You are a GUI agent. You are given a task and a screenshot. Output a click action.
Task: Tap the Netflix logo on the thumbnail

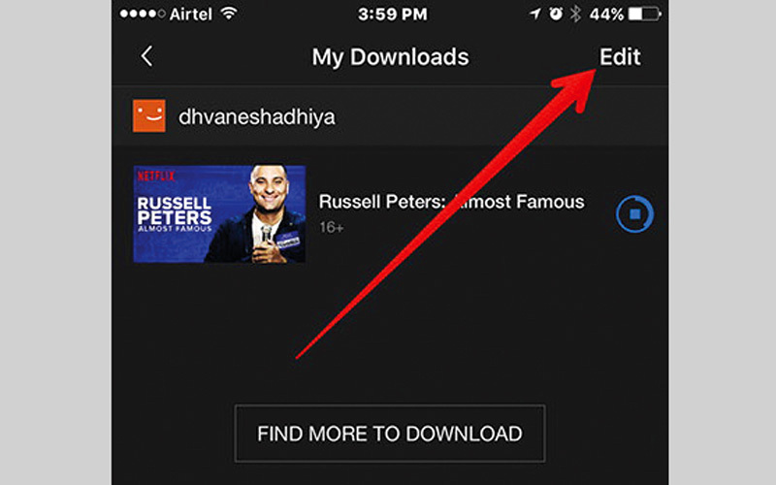(156, 176)
